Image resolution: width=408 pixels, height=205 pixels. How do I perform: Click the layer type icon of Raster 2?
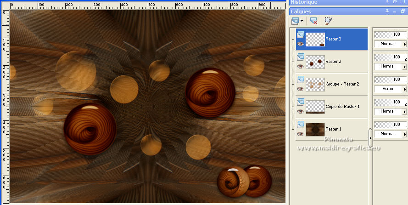tap(301, 57)
